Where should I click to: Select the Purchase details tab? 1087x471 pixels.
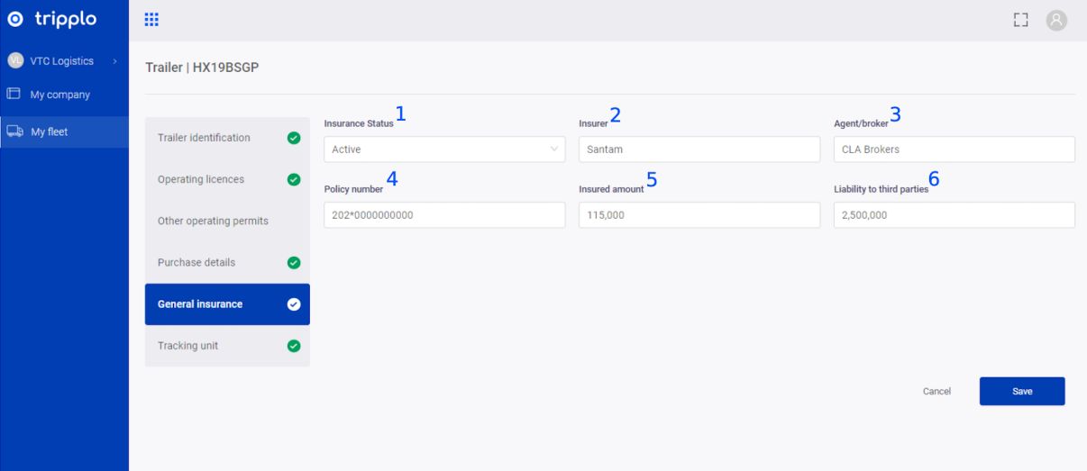196,263
